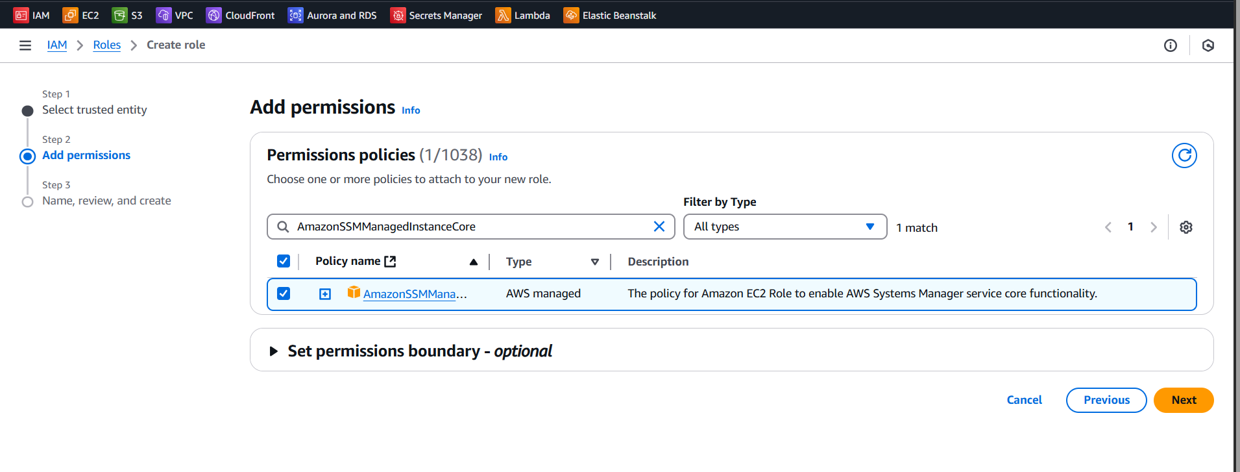The width and height of the screenshot is (1240, 472).
Task: Click the policy description text
Action: pos(862,293)
